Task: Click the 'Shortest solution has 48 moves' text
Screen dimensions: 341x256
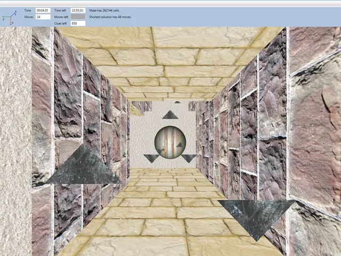Action: 110,17
